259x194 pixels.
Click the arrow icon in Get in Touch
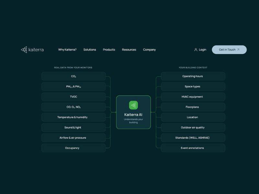pos(238,50)
